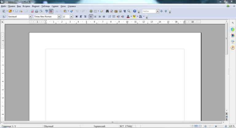Open the Page Preview icon
Viewport: 236px width, 128px height.
[41, 11]
